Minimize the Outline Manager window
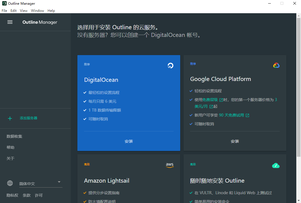Viewport: 301px width, 203px height. 269,4
